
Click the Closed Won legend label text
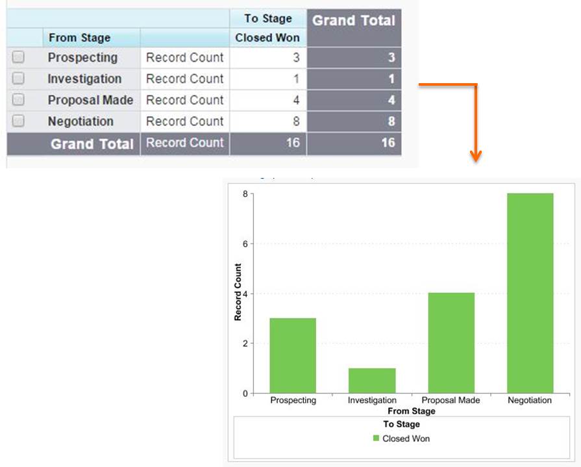pyautogui.click(x=406, y=438)
